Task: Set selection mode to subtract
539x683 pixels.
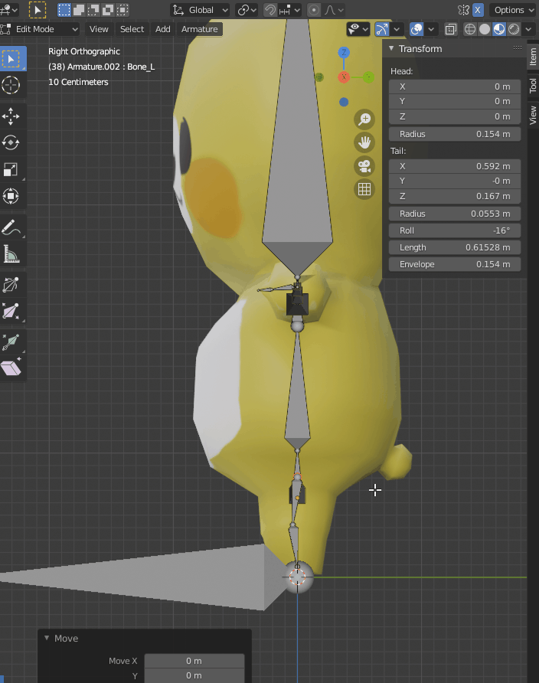Action: 93,10
